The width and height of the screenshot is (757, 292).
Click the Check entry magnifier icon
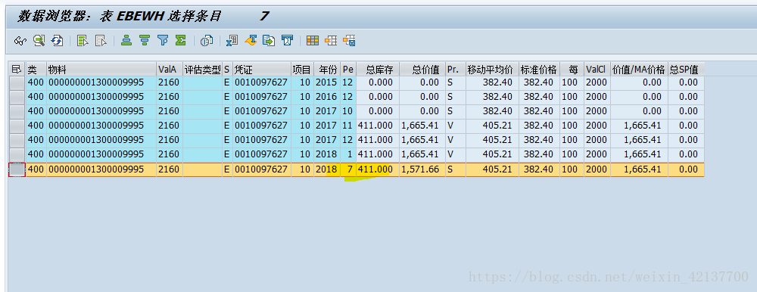39,41
